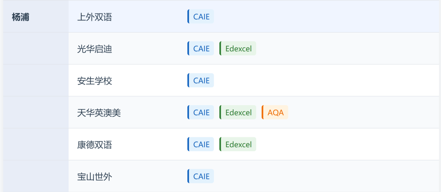
Task: Select the 上外双语 school name
Action: 94,17
